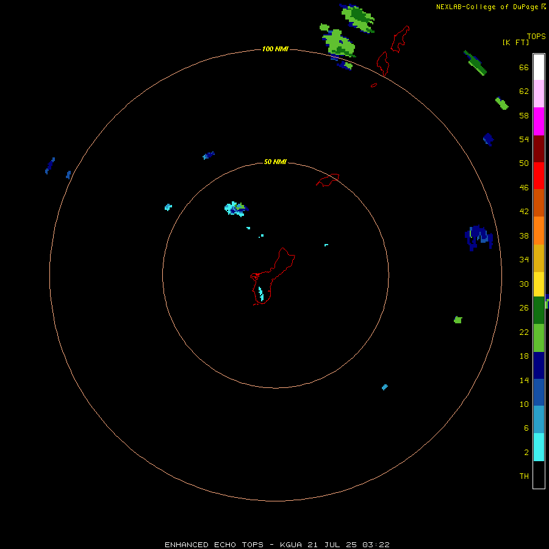Select the maroon legend color band
Image resolution: width=549 pixels, height=549 pixels.
[539, 149]
